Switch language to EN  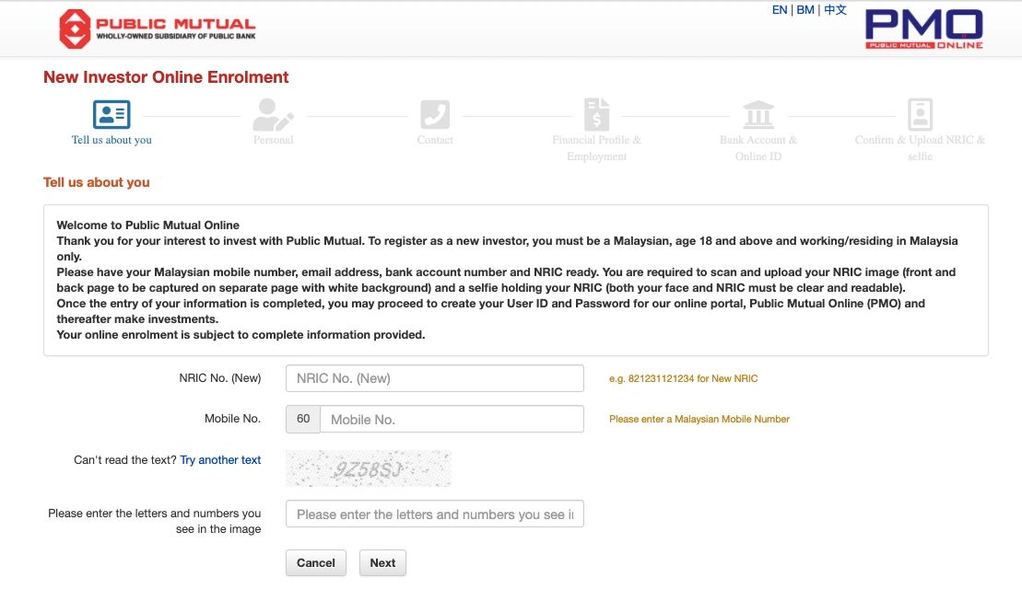click(x=780, y=10)
